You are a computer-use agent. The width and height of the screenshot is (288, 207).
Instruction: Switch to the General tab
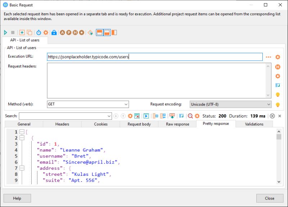coord(24,124)
